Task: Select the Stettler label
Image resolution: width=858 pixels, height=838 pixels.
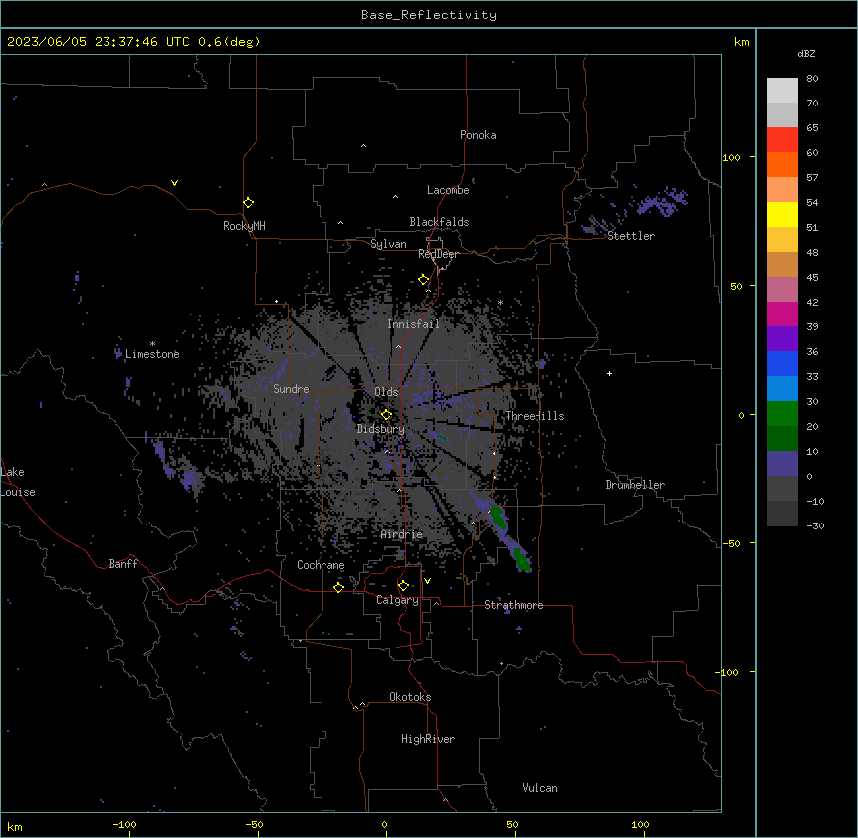Action: [x=631, y=236]
